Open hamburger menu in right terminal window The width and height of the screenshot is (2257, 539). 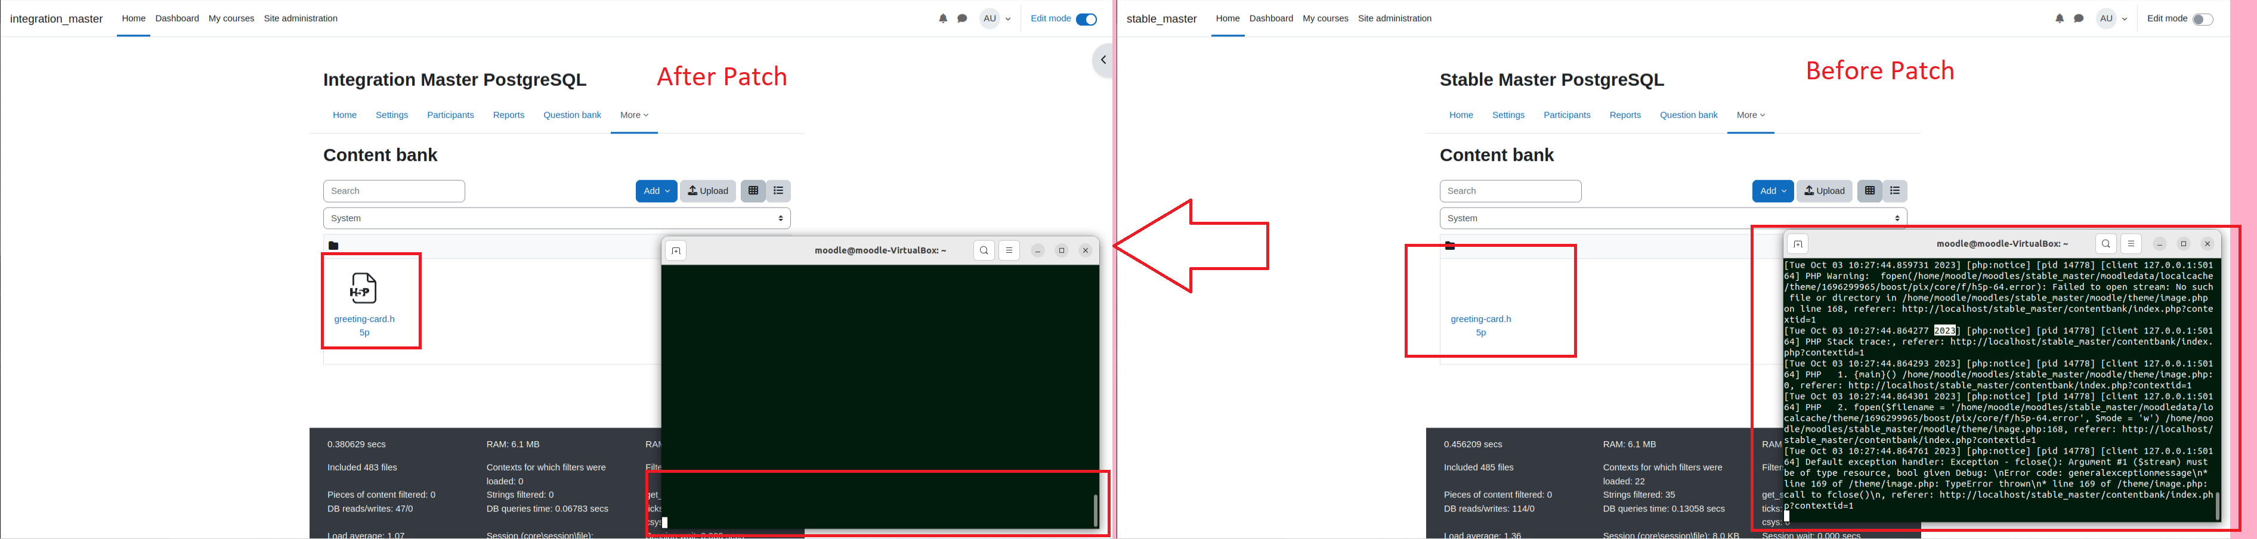pos(2131,244)
